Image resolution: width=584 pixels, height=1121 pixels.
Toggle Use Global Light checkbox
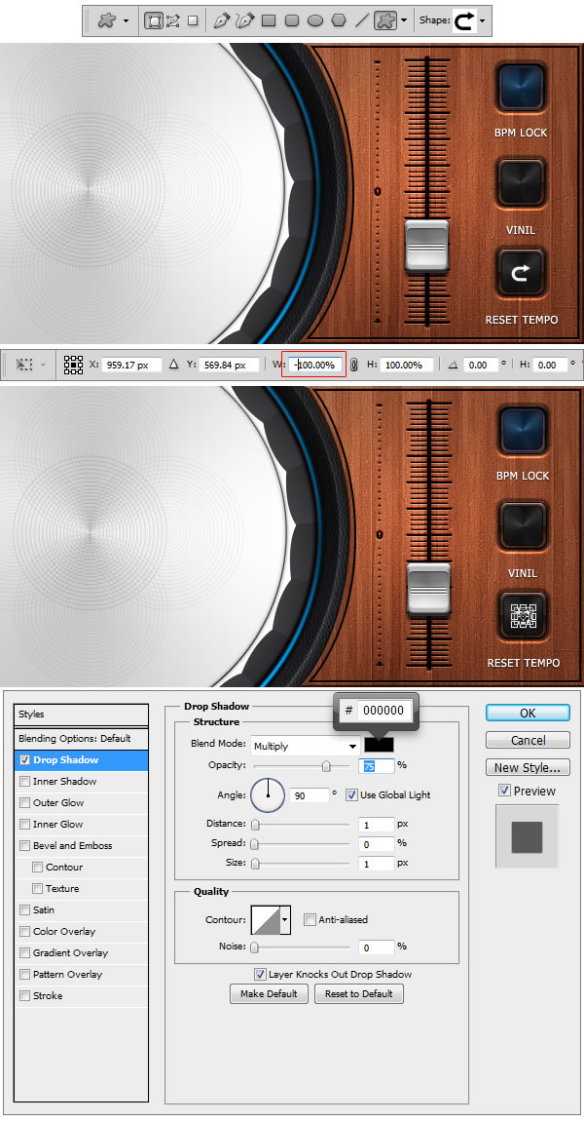point(351,795)
